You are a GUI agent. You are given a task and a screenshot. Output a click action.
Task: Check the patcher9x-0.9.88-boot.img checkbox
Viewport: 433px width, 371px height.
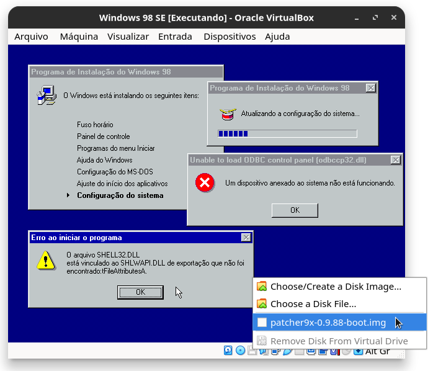(x=262, y=323)
